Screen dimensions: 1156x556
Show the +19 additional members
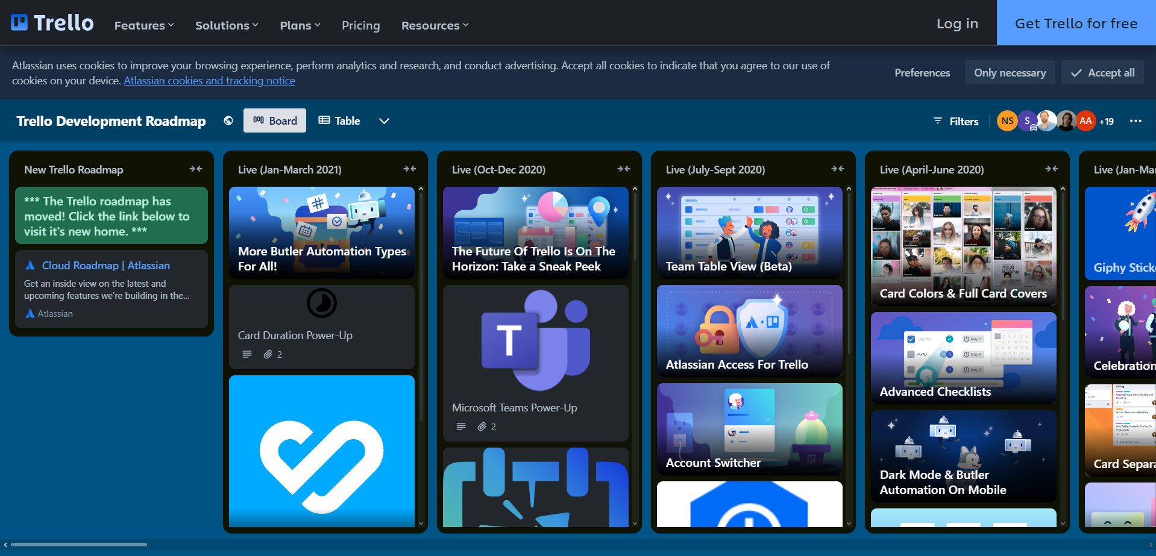(x=1107, y=121)
